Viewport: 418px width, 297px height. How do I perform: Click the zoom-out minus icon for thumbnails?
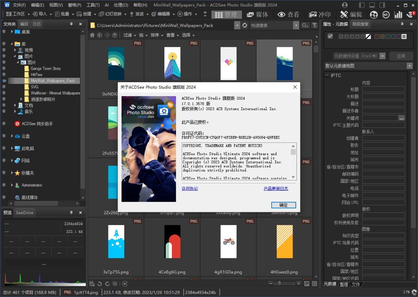coord(270,283)
